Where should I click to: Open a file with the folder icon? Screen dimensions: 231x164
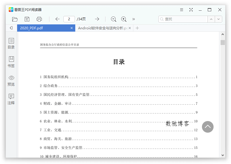click(x=15, y=19)
